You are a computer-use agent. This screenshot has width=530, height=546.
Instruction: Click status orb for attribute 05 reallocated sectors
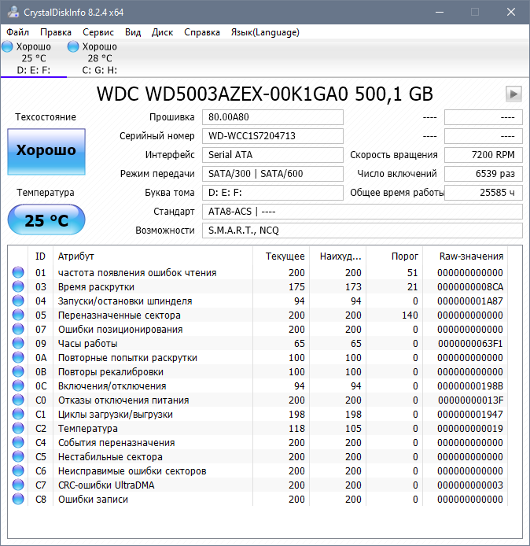(18, 315)
